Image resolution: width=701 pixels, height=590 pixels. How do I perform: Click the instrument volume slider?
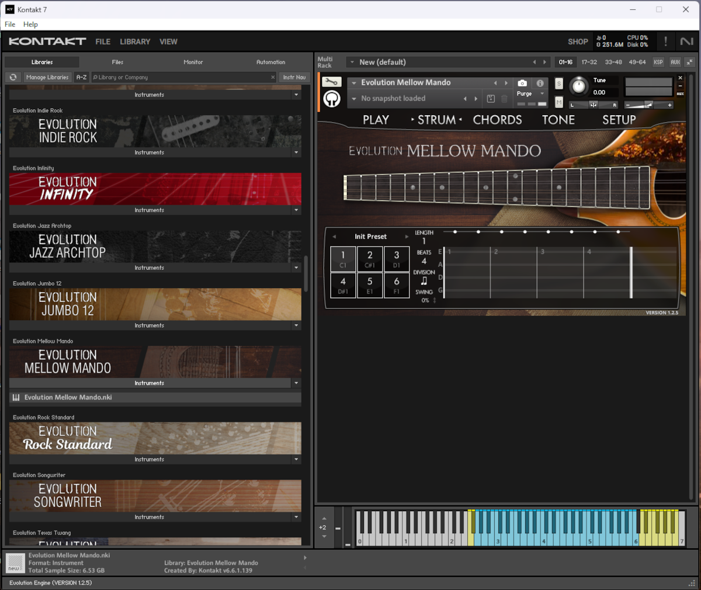click(648, 105)
